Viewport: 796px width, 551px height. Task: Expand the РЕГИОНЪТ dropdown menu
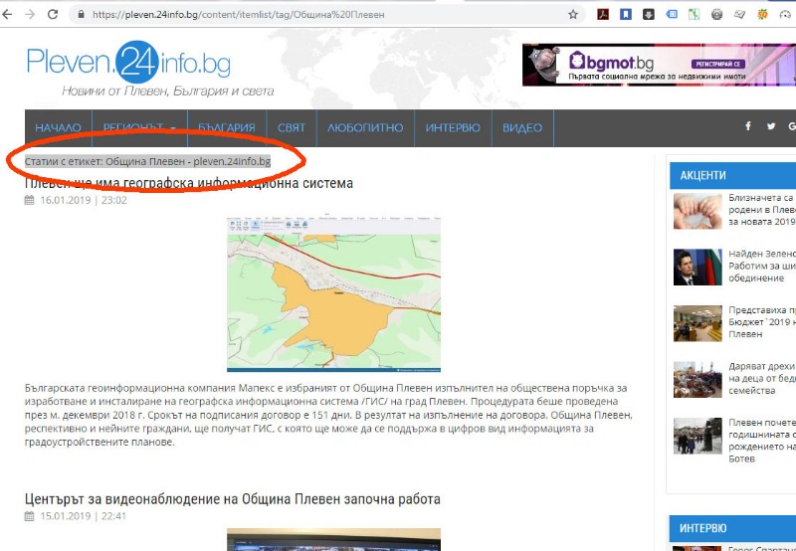point(139,128)
